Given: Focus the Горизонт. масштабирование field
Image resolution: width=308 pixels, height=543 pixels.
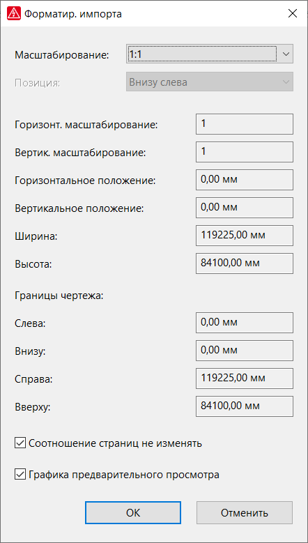Looking at the screenshot, I should (x=245, y=124).
